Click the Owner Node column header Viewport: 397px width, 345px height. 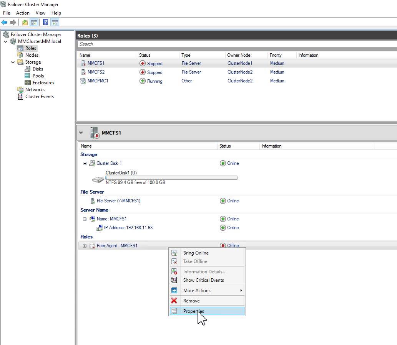239,55
